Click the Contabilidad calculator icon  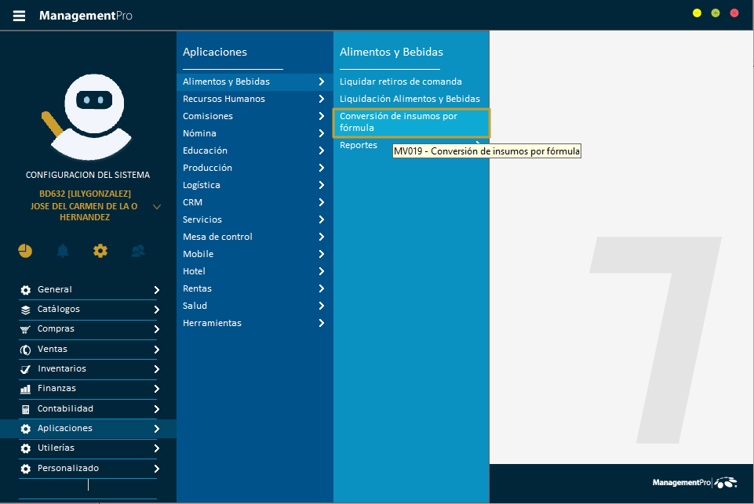coord(25,409)
